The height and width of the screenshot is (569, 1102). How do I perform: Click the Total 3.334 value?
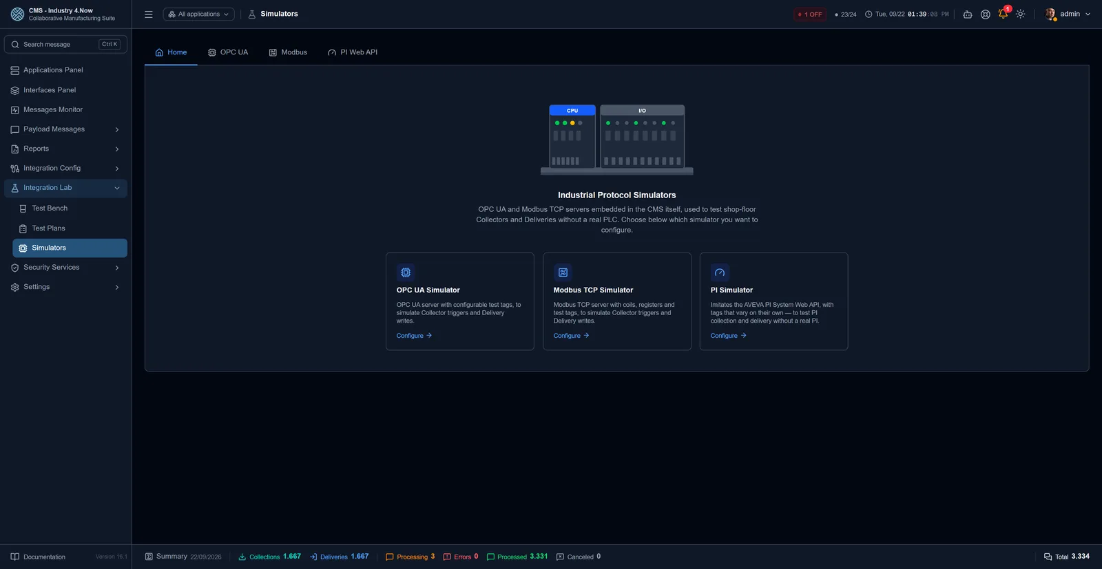(x=1081, y=557)
